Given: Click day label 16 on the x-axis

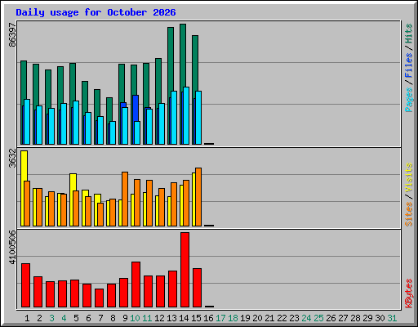Looking at the screenshot, I should [x=208, y=318].
